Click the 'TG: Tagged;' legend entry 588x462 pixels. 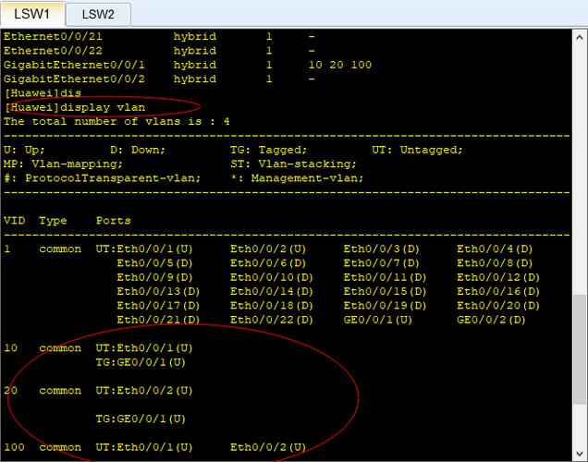point(268,150)
